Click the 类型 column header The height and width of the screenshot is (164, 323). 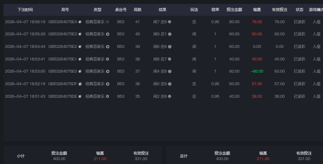point(97,10)
